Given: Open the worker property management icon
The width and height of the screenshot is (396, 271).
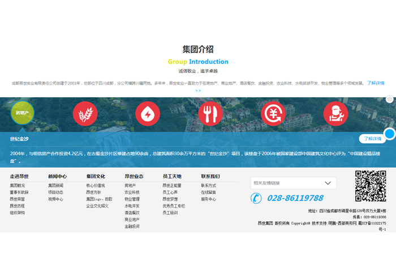Looking at the screenshot, I should (x=335, y=114).
